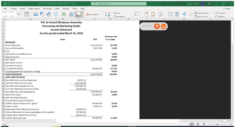
Task: Adjust the zoom slider handle
Action: pos(217,124)
